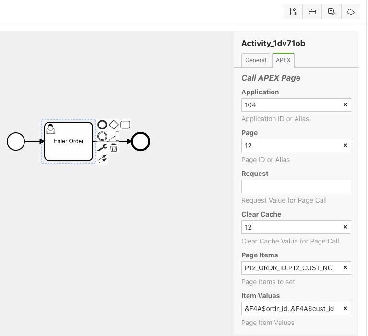The image size is (368, 336).
Task: Append an end event from the context pad
Action: tap(102, 125)
